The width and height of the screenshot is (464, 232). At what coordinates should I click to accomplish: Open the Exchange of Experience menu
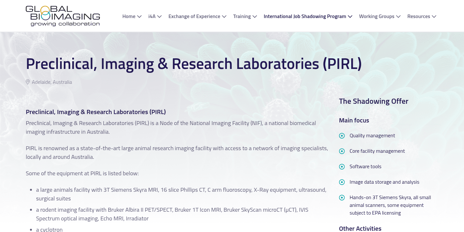194,16
